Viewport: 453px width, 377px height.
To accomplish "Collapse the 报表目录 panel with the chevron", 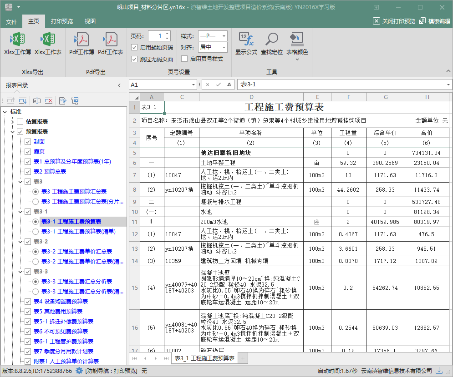I will tap(119, 85).
